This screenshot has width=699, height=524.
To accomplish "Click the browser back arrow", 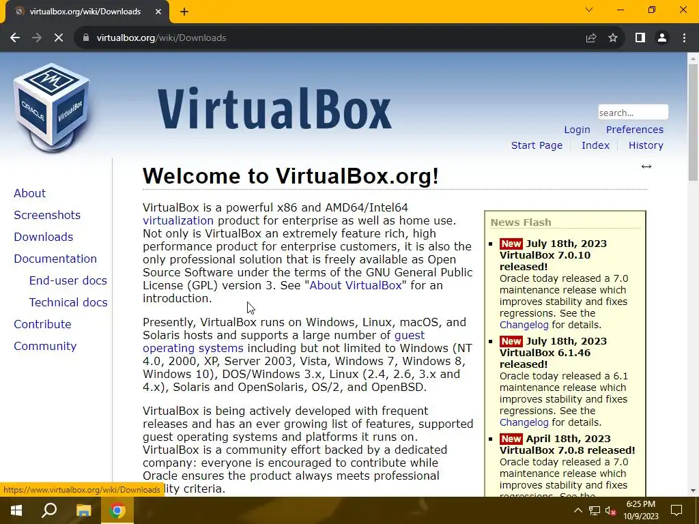I will [15, 38].
